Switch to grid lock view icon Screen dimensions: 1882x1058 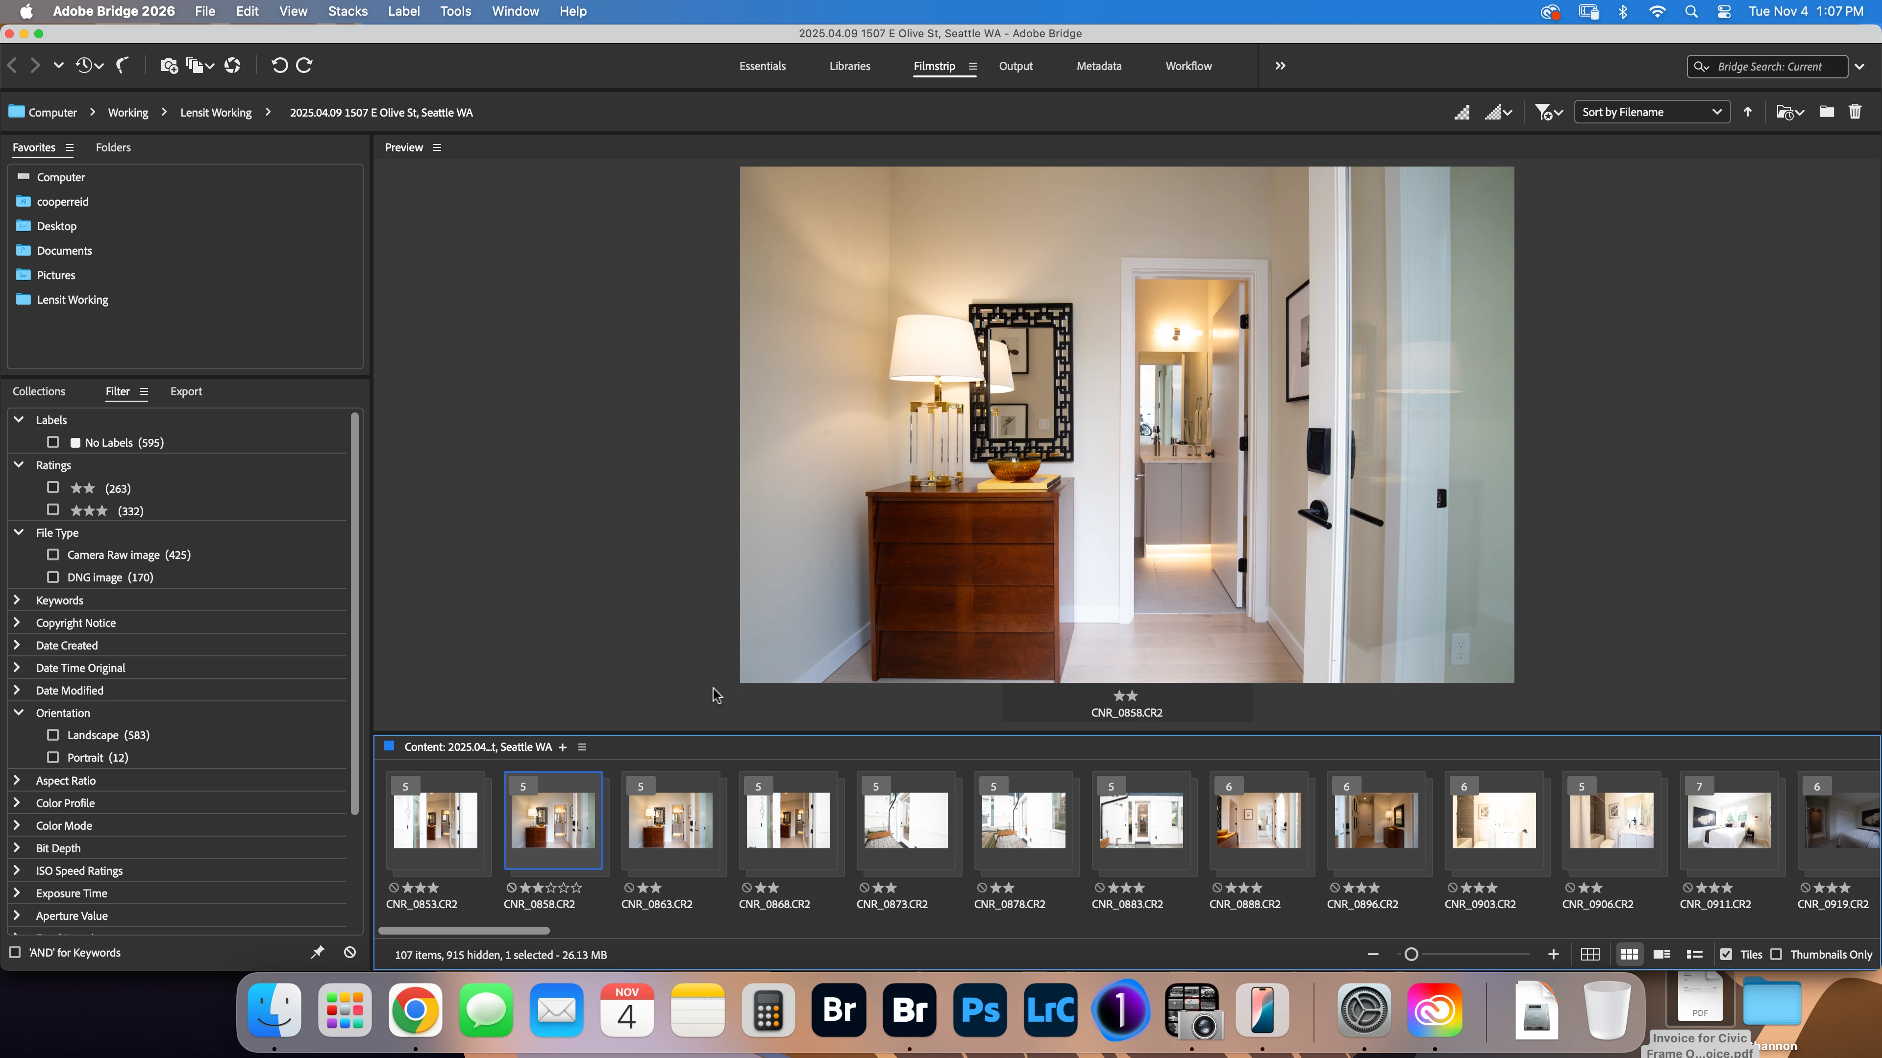coord(1590,954)
